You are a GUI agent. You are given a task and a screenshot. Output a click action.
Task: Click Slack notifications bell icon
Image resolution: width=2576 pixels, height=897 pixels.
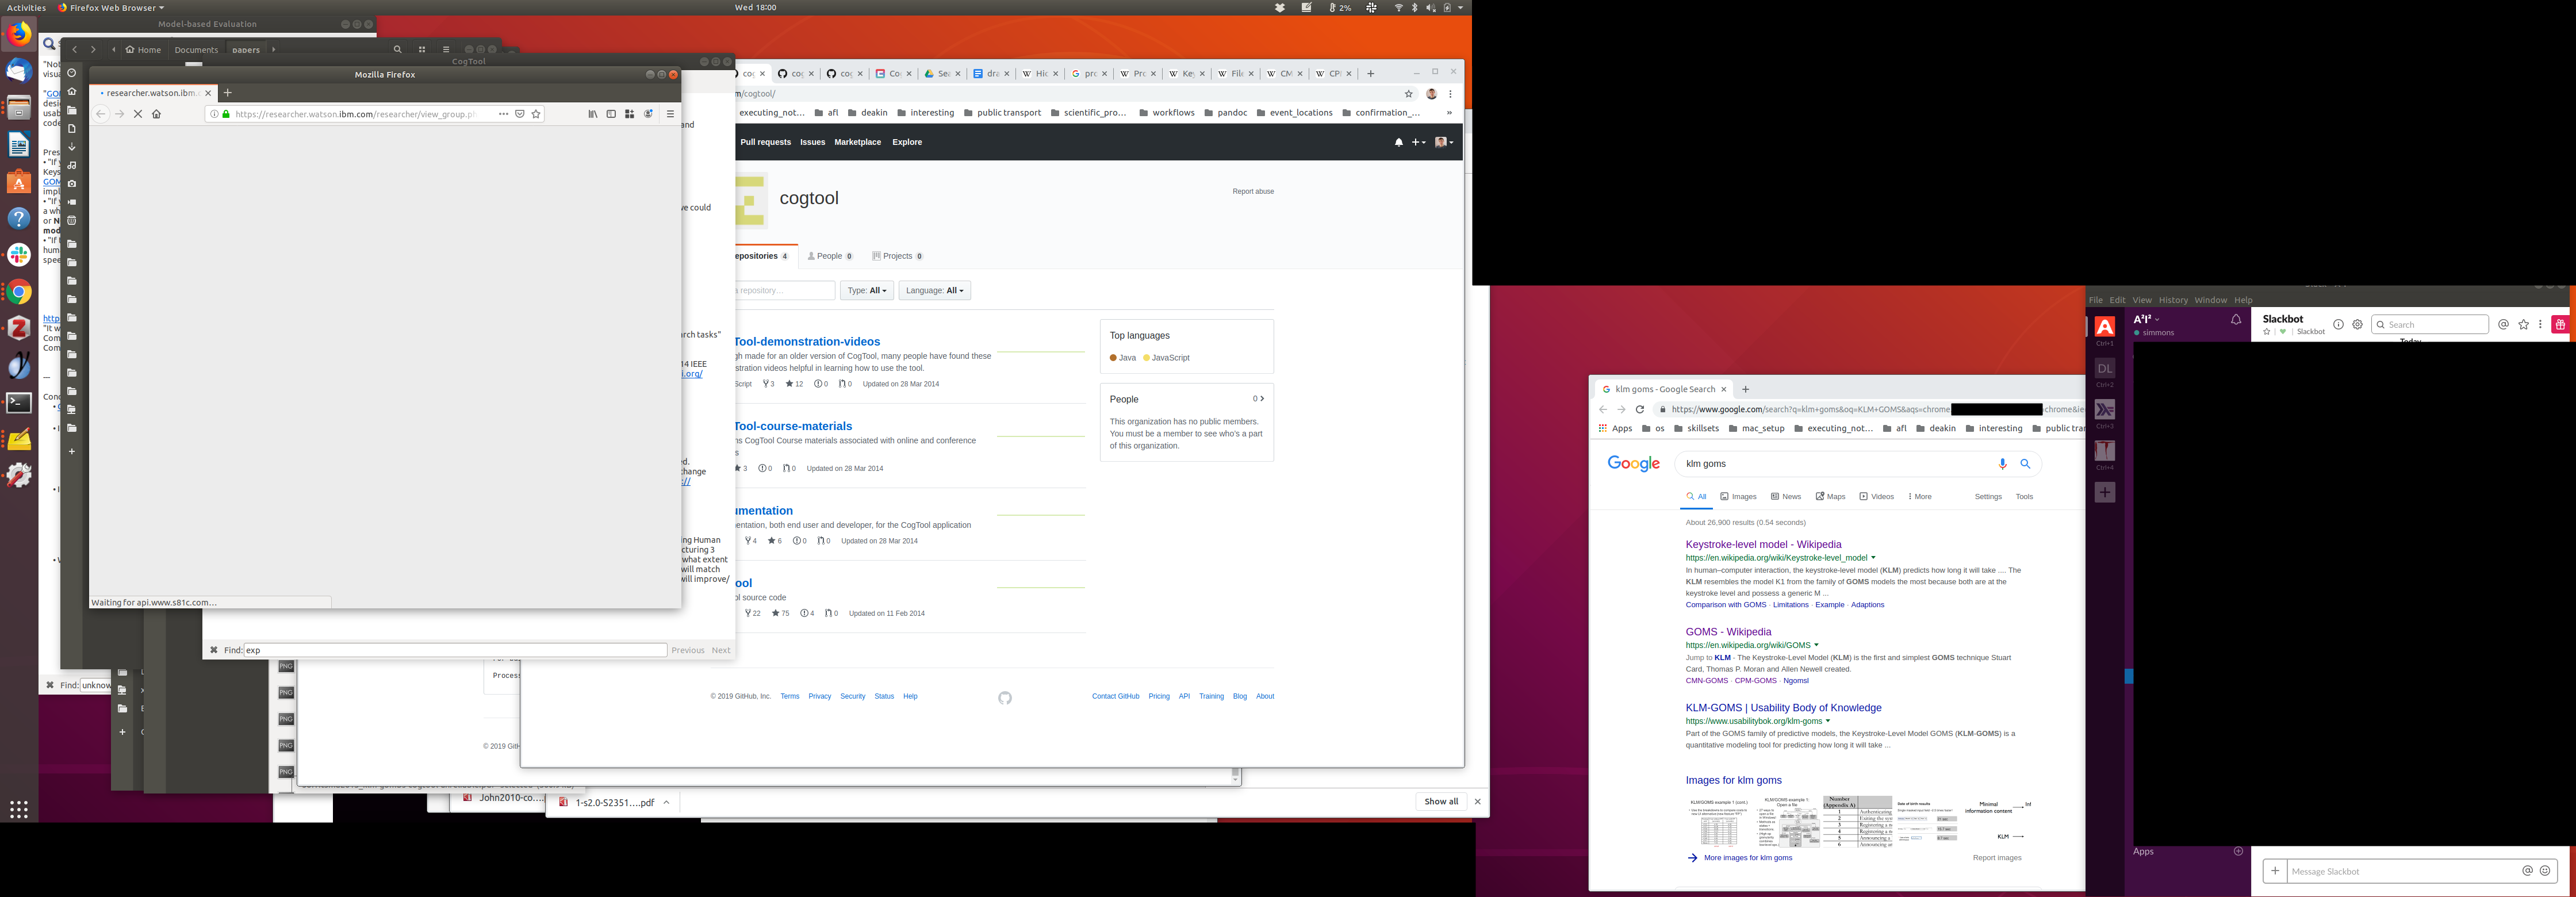pyautogui.click(x=2236, y=320)
